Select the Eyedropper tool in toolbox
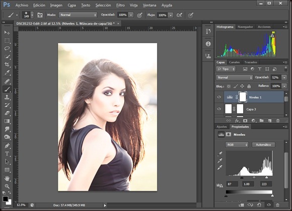 tap(7, 73)
